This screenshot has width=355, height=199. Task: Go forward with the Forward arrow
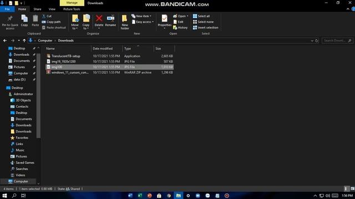pos(13,40)
